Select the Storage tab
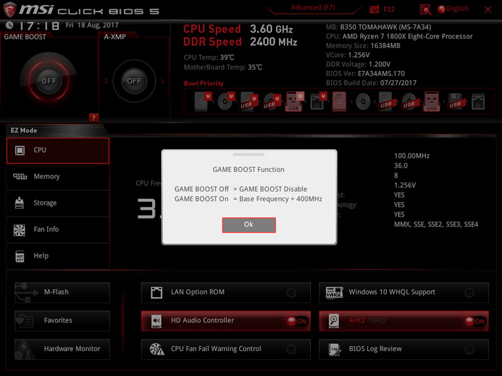Viewport: 502px width, 376px height. click(x=58, y=203)
